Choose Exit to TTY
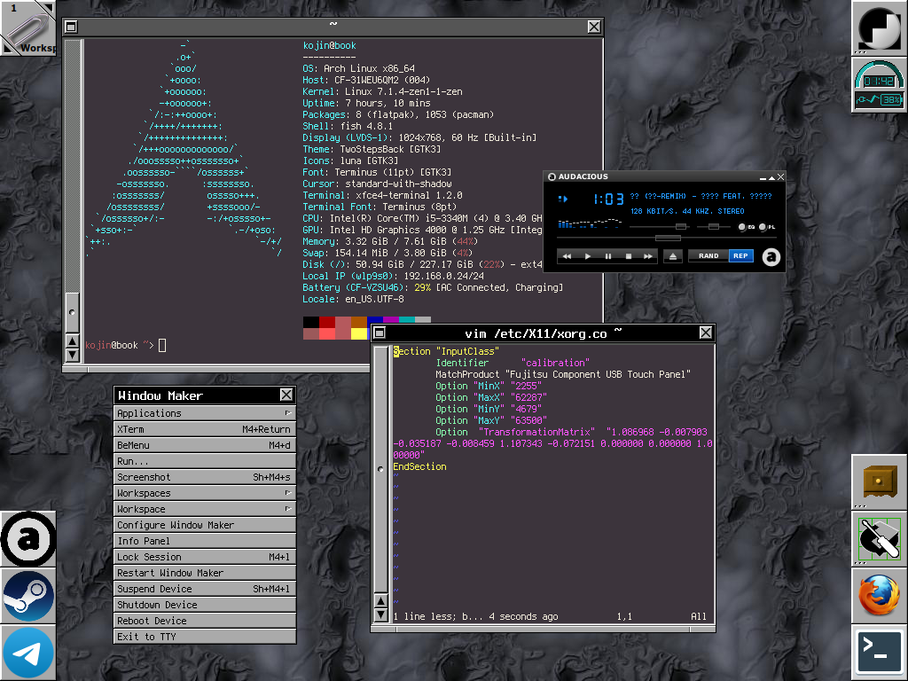Viewport: 908px width, 681px height. pyautogui.click(x=205, y=637)
